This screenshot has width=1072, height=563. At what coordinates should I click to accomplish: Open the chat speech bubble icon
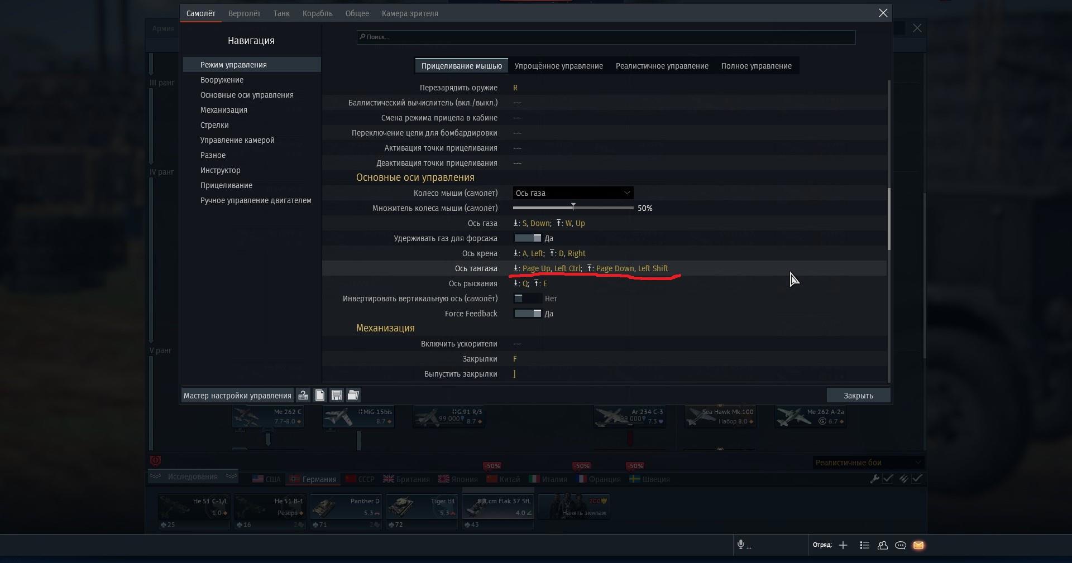(901, 545)
